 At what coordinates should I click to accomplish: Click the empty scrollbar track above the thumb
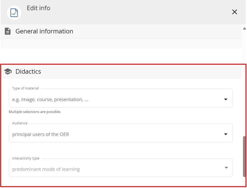pyautogui.click(x=244, y=83)
